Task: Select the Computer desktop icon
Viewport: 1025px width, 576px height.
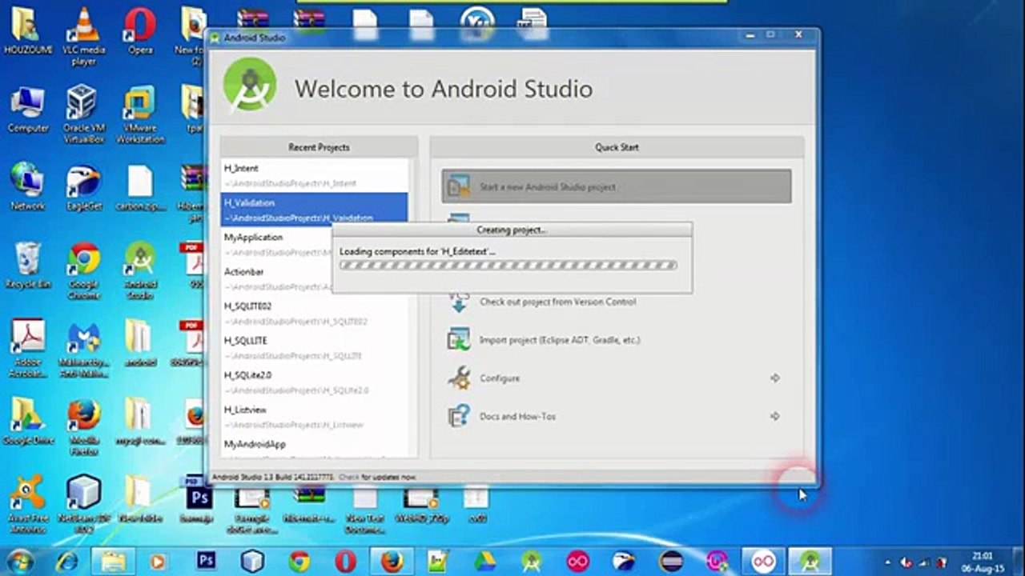Action: (28, 110)
